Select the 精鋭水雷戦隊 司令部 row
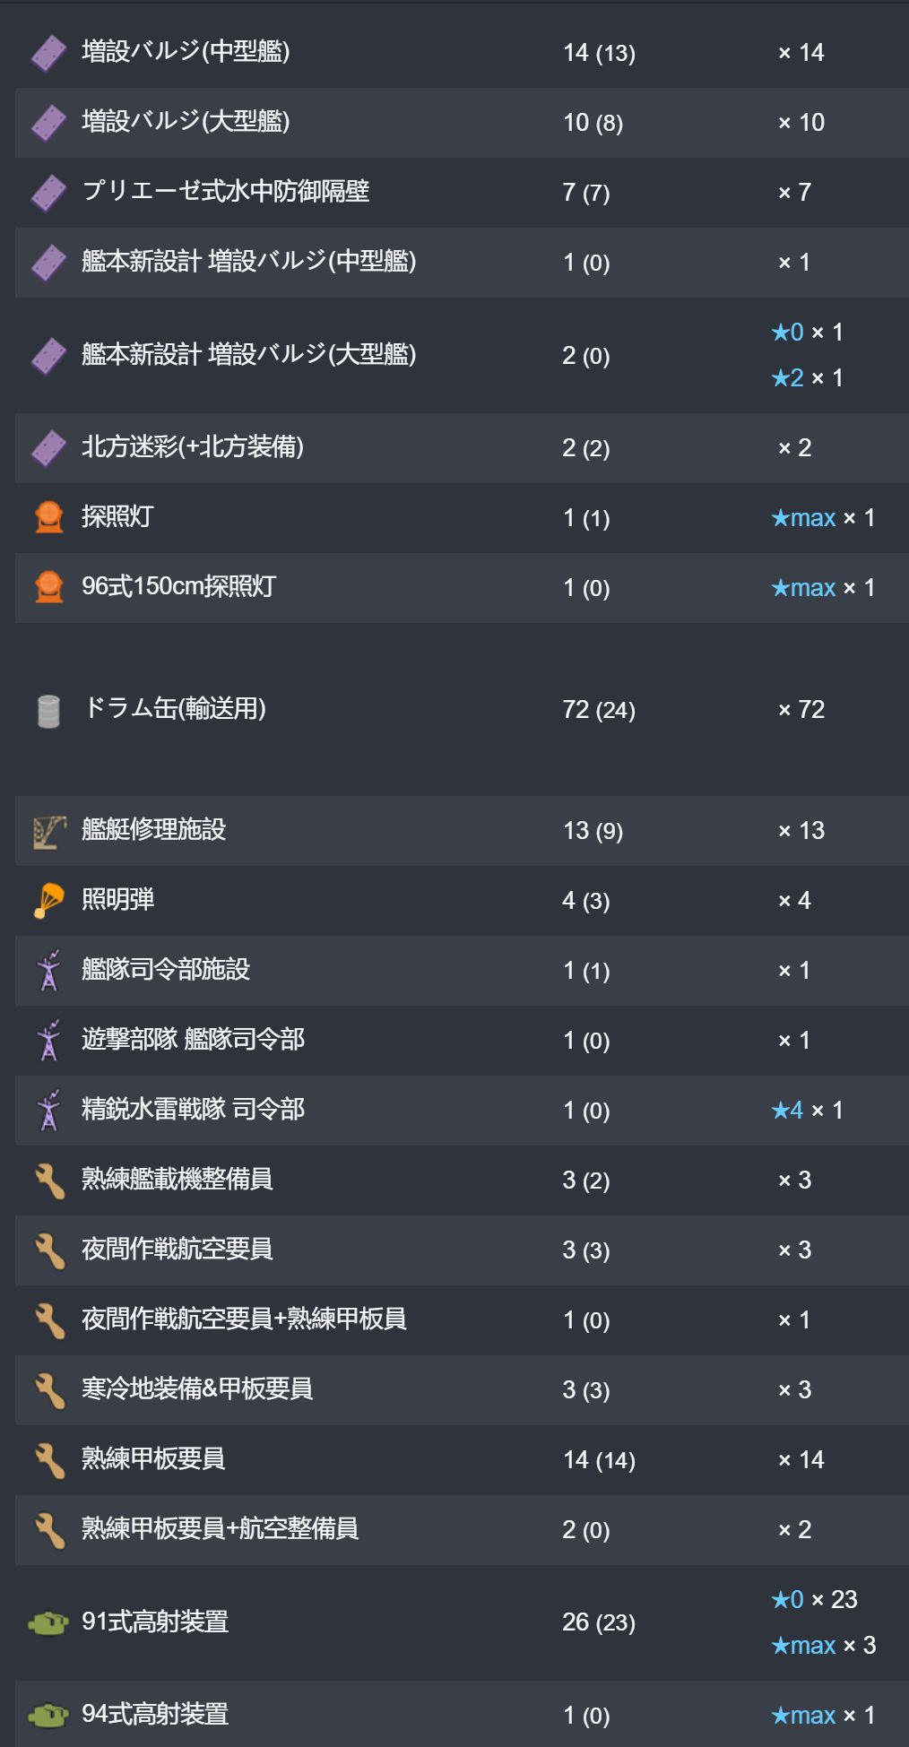This screenshot has height=1747, width=909. (462, 1111)
